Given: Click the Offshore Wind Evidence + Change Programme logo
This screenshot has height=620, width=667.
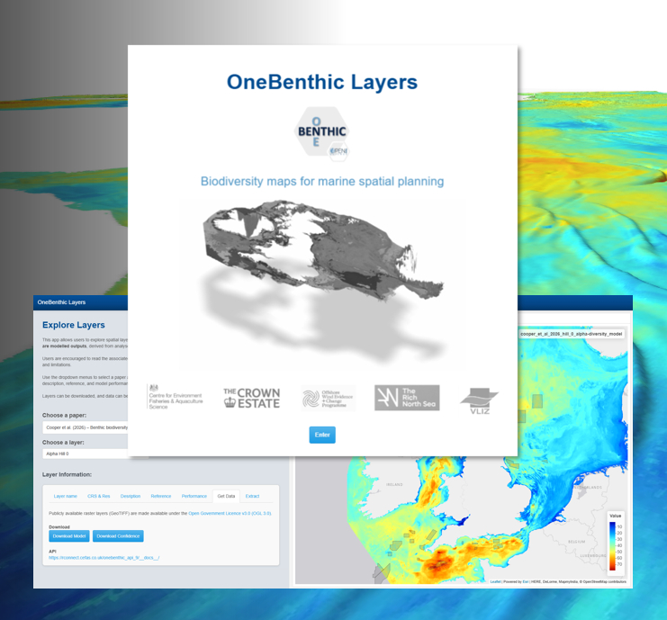Looking at the screenshot, I should [x=329, y=398].
